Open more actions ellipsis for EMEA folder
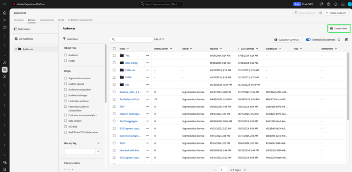 coord(147,77)
